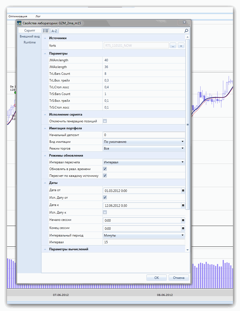Collapse the Параметры вычислений section
The height and width of the screenshot is (311, 240).
(x=45, y=249)
